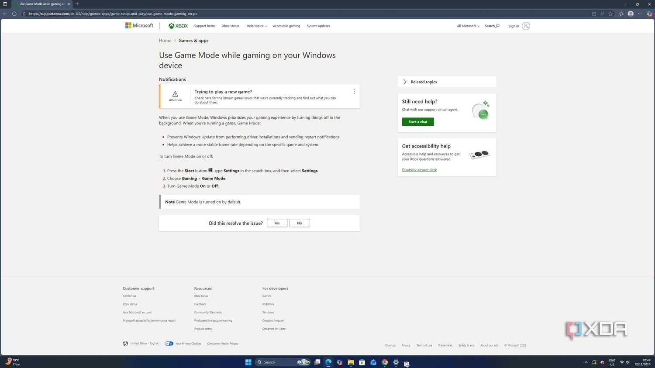This screenshot has width=655, height=368.
Task: Click the Start a chat button
Action: click(418, 122)
